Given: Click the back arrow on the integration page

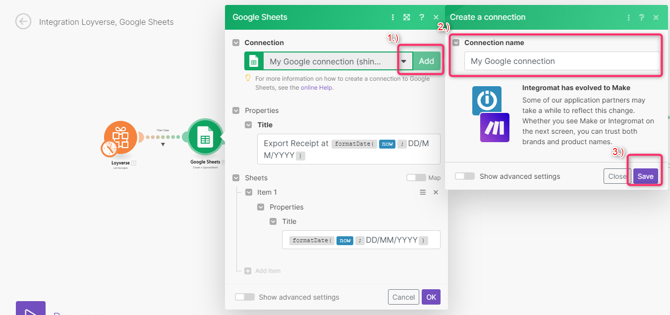Looking at the screenshot, I should tap(23, 22).
